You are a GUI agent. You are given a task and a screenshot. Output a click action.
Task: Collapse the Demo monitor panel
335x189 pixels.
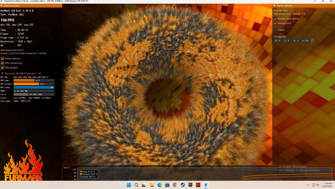(x=1, y=6)
